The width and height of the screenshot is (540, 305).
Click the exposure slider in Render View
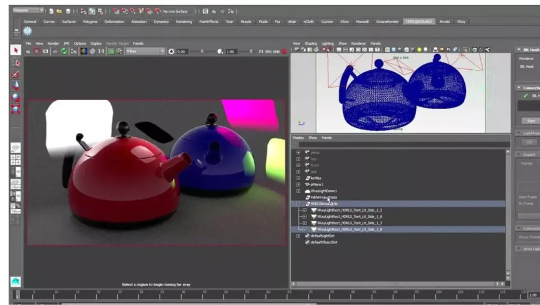202,51
